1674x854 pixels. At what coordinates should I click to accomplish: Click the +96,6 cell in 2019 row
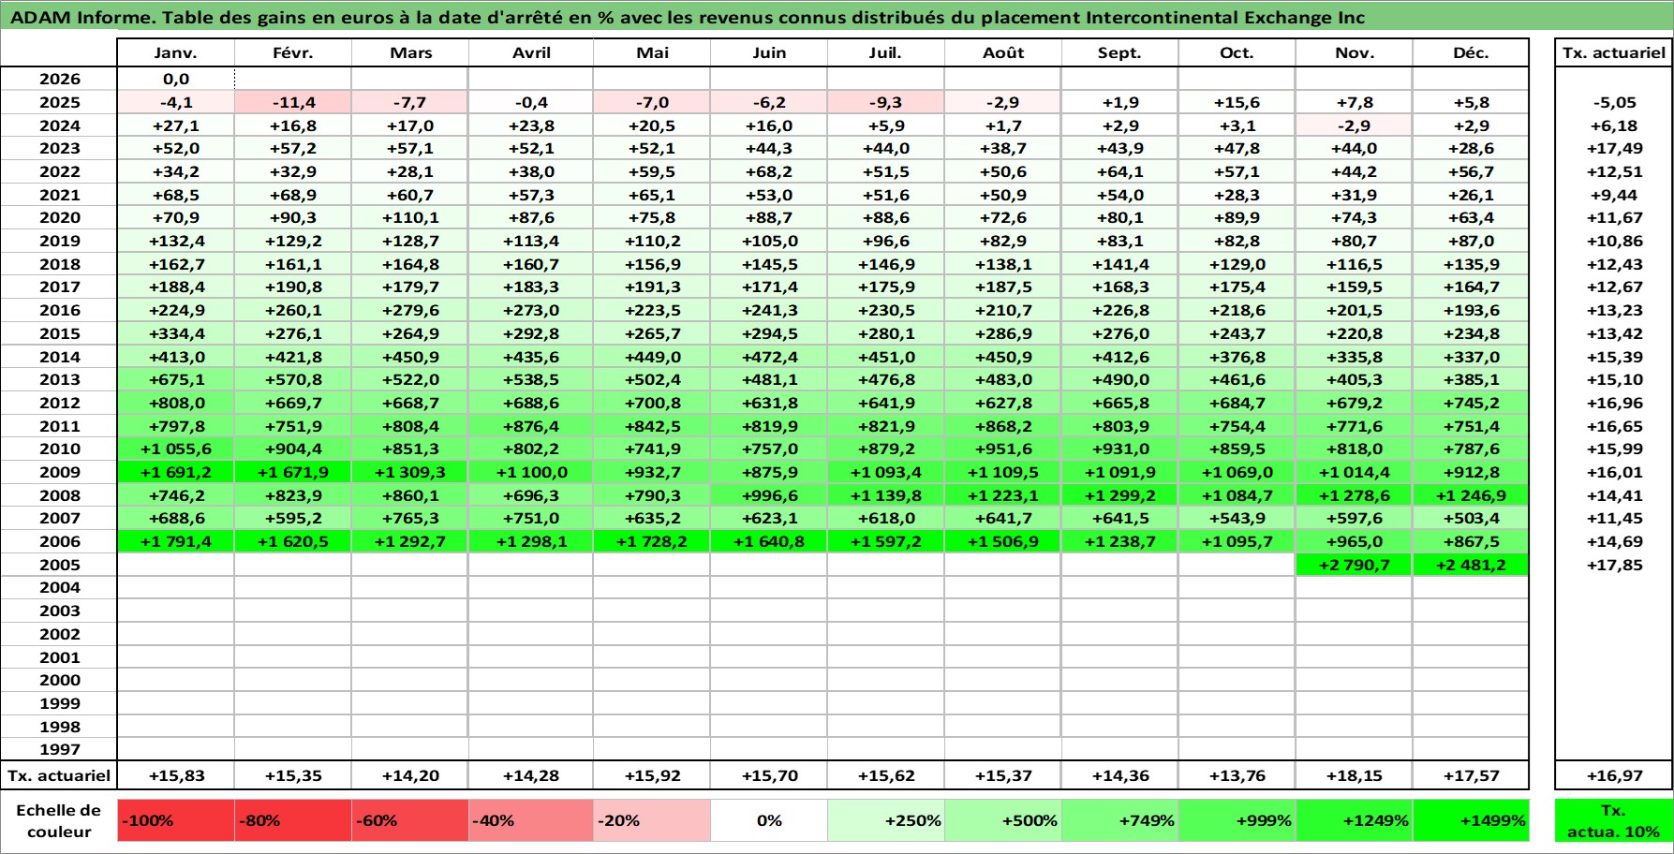click(886, 241)
